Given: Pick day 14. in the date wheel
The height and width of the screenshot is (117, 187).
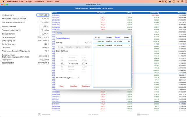Looking at the screenshot, I should 62,61.
